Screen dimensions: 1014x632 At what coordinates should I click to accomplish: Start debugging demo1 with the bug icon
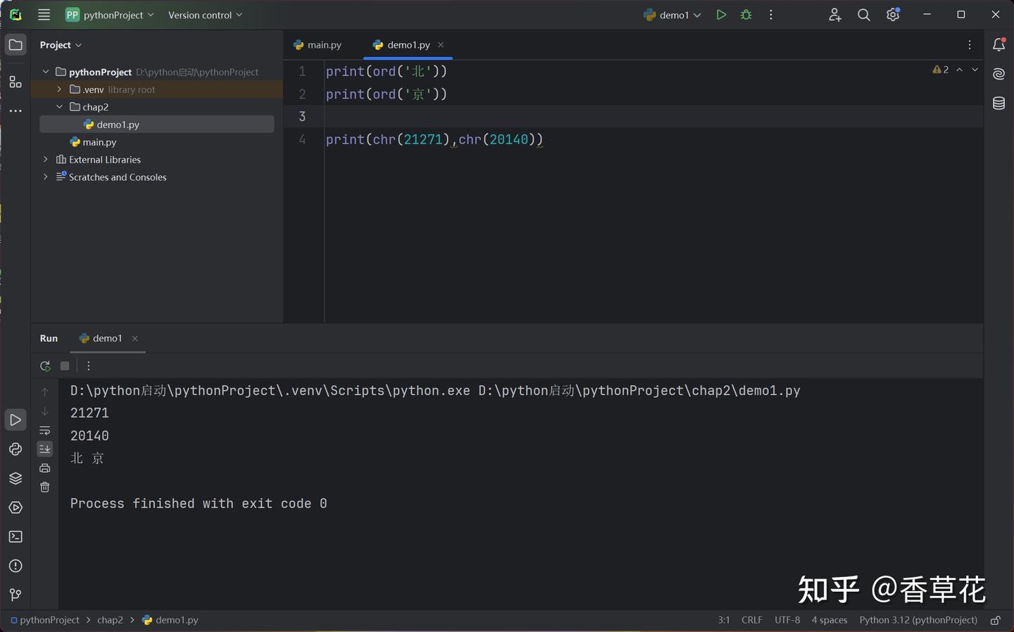point(746,15)
